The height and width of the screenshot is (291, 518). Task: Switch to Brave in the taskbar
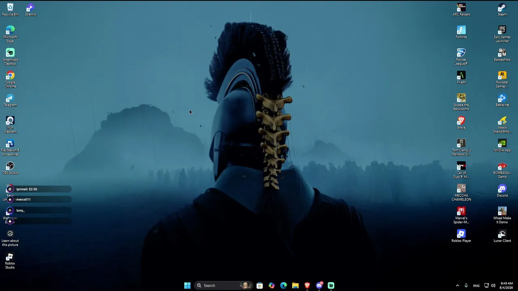(x=307, y=285)
